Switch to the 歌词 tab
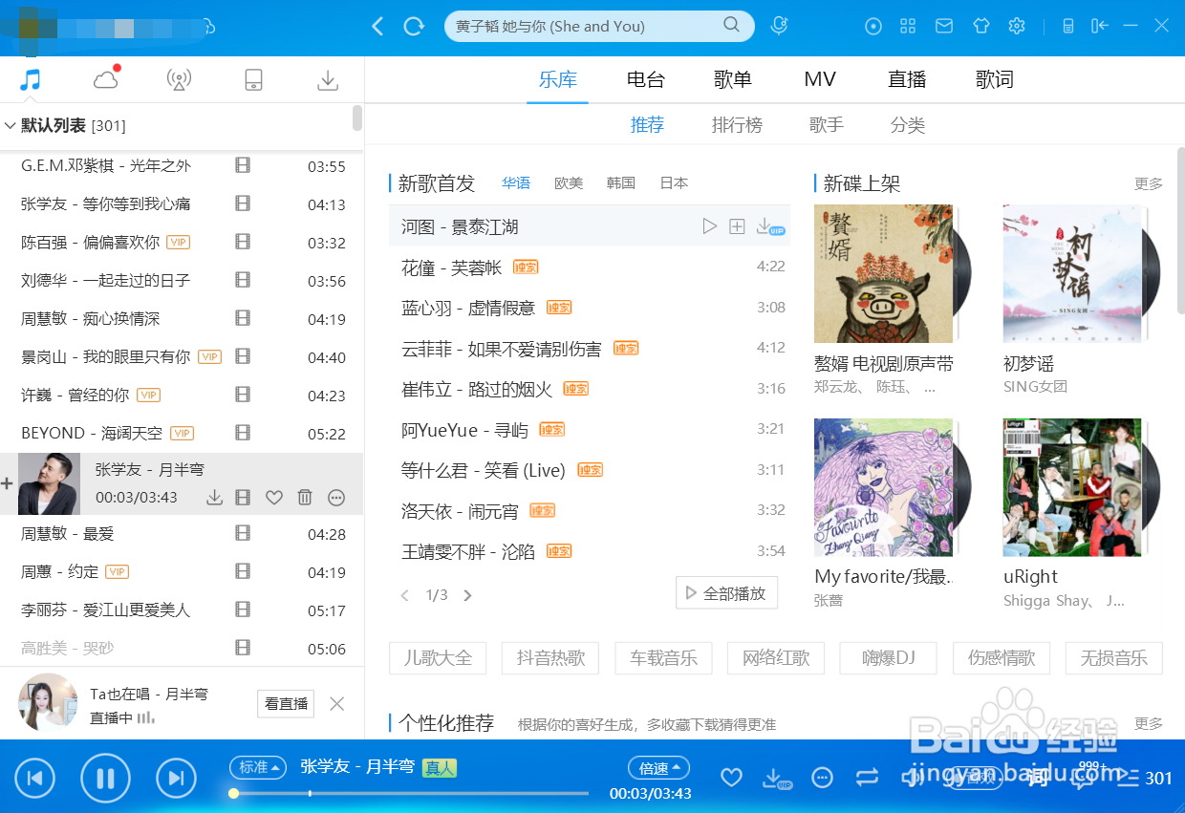The image size is (1185, 813). click(995, 79)
